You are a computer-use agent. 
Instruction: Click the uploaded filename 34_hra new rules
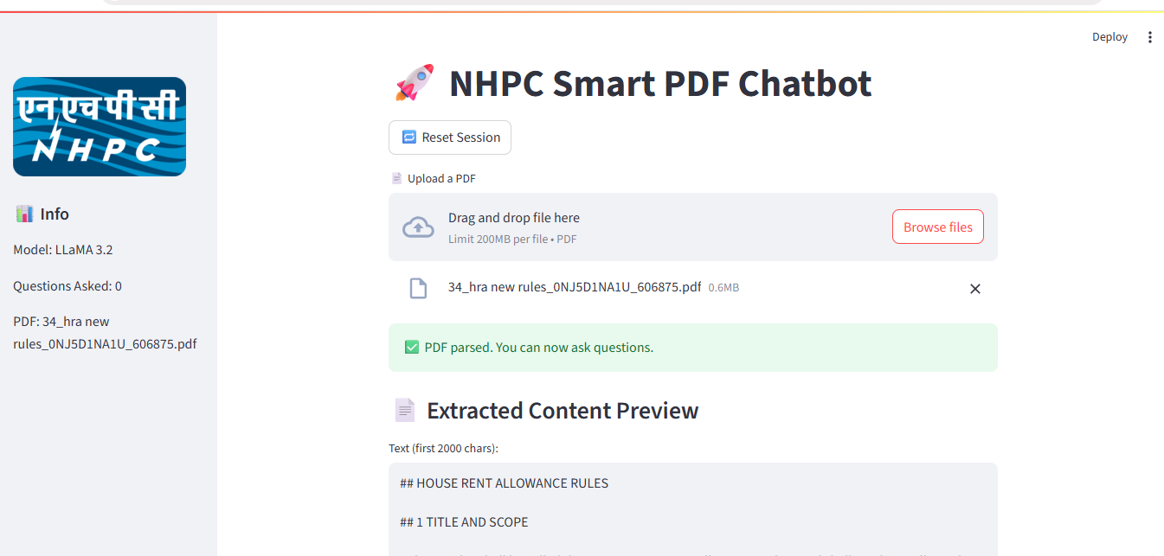pyautogui.click(x=575, y=287)
